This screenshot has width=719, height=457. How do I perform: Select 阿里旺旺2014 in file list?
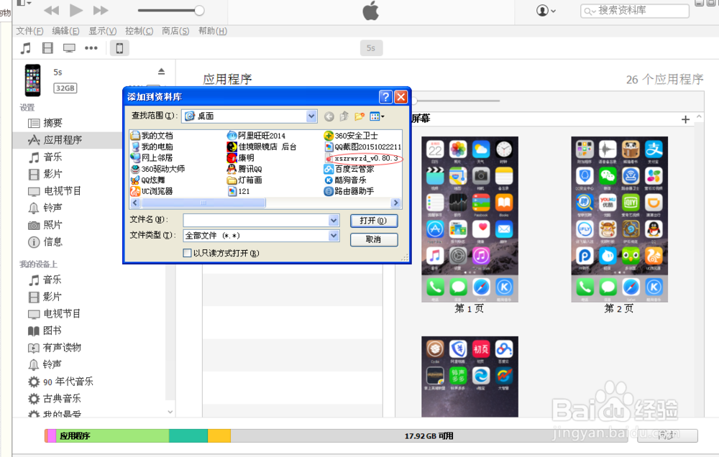pos(257,136)
